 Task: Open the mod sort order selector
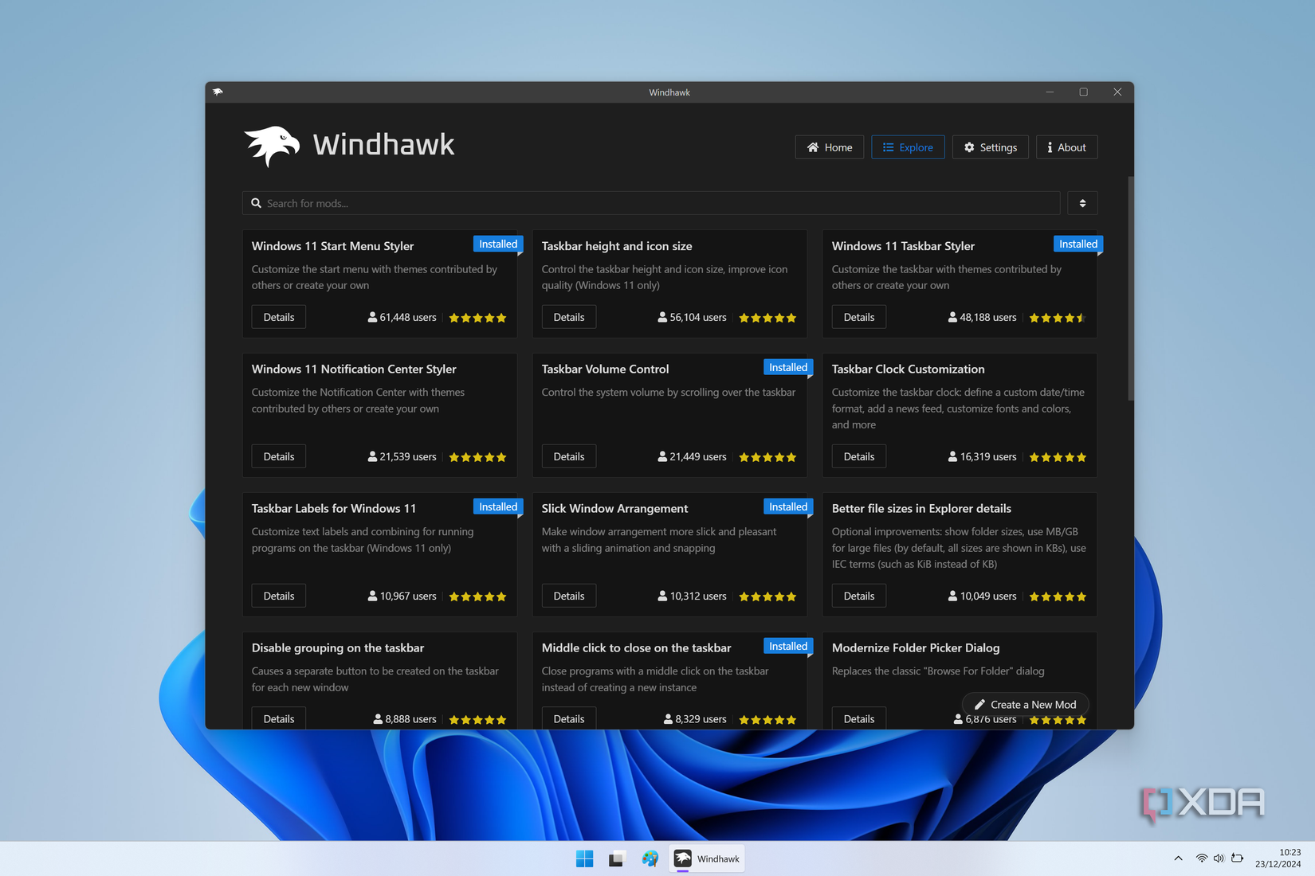pos(1082,203)
